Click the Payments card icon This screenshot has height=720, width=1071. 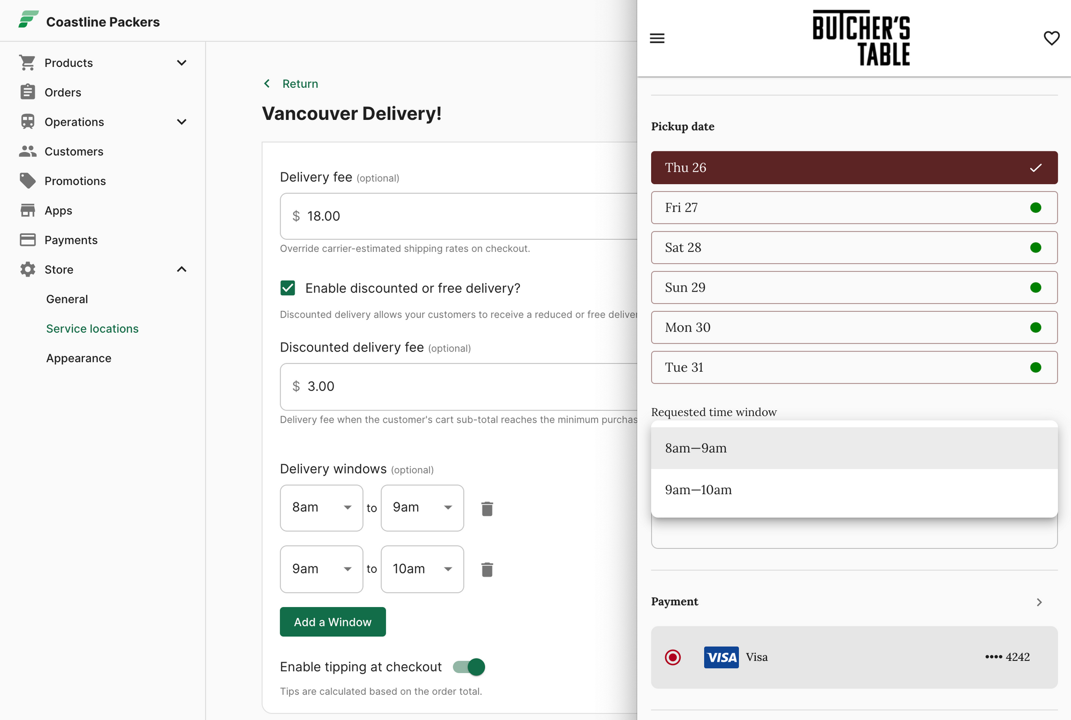click(x=27, y=240)
